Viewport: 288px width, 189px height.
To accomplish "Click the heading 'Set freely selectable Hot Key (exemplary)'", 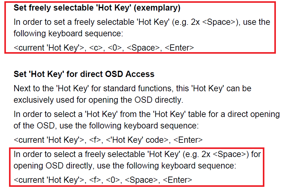I will (x=97, y=8).
